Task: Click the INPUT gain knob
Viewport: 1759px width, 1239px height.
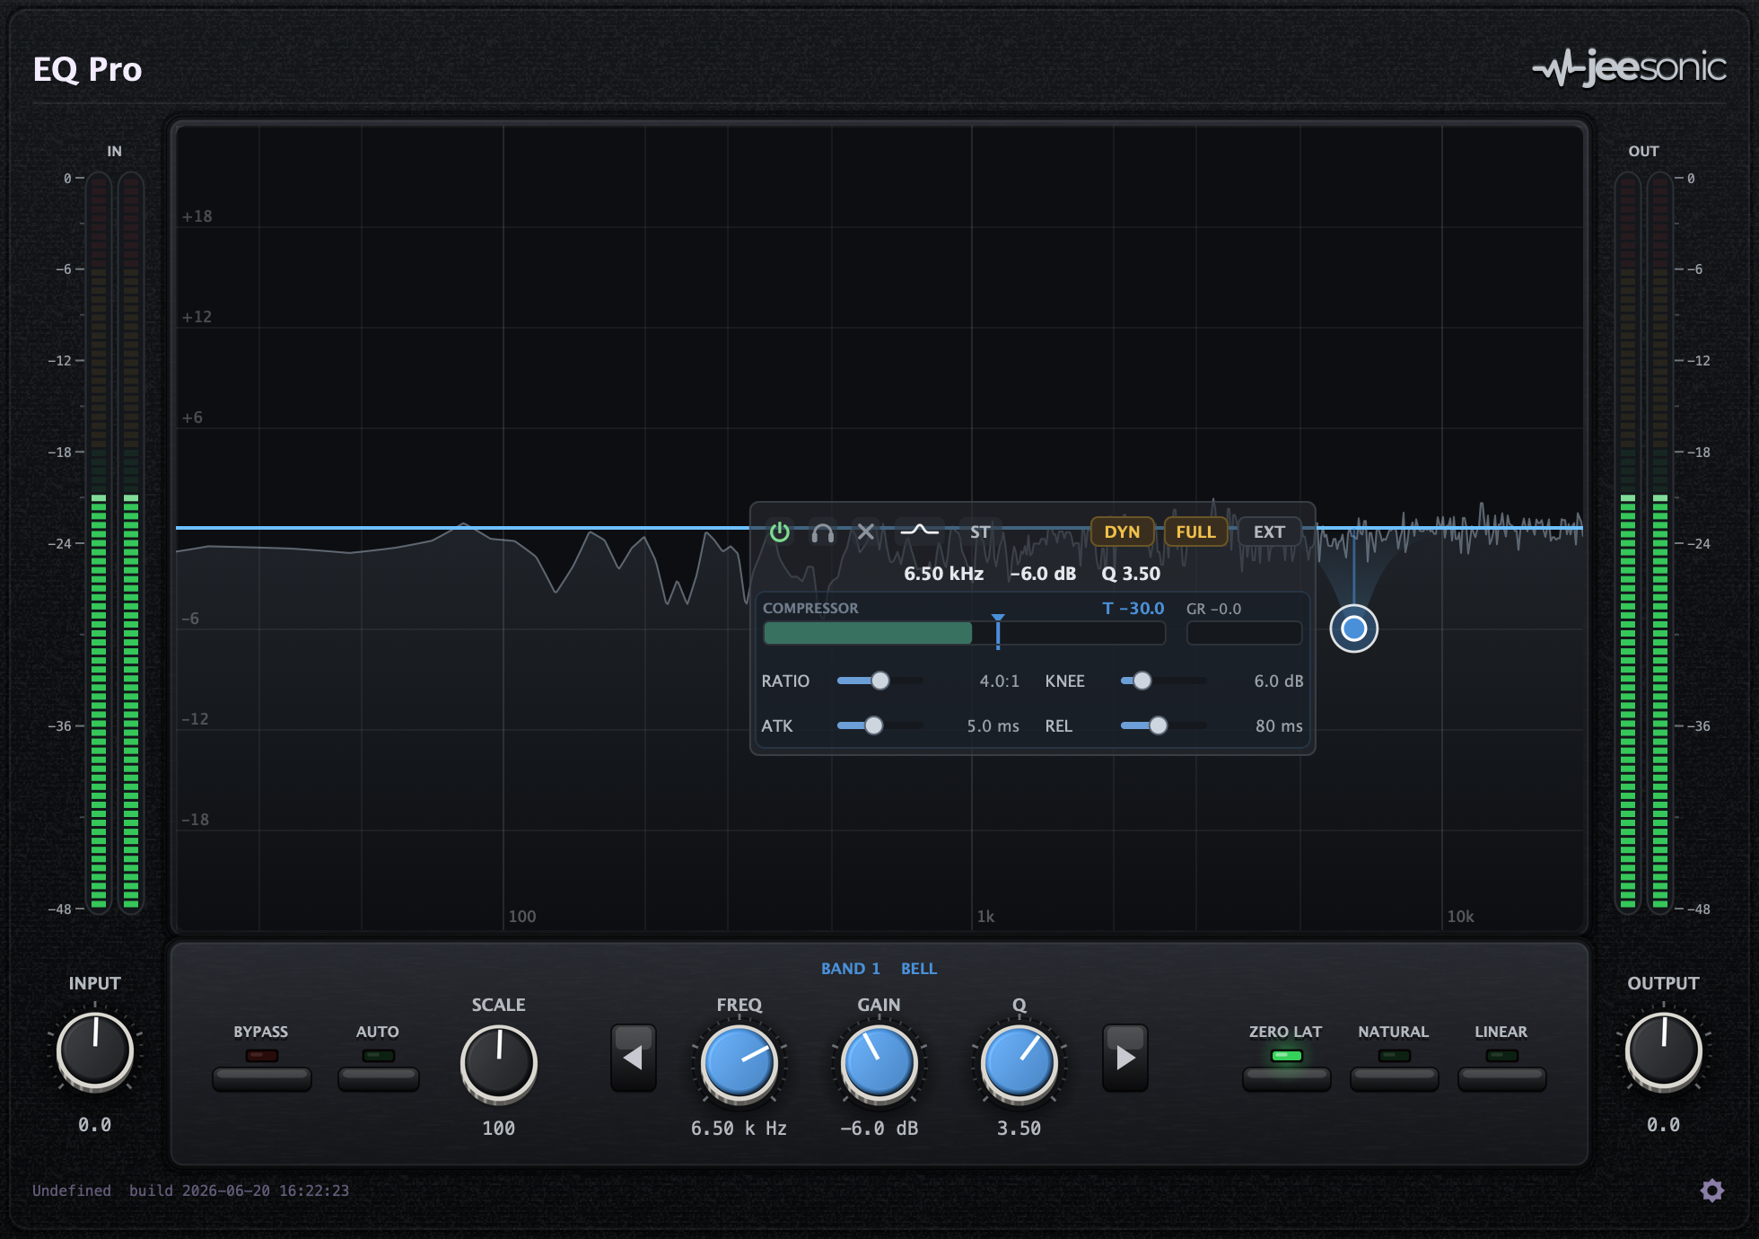Action: tap(95, 1051)
